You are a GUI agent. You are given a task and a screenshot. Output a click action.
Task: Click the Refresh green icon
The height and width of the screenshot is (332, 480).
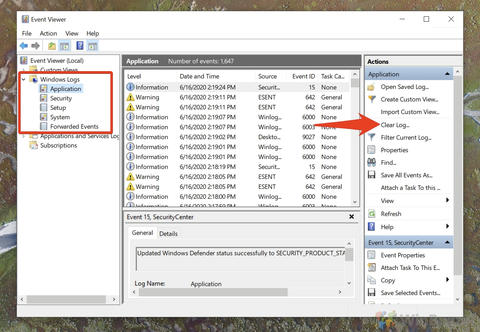(372, 214)
